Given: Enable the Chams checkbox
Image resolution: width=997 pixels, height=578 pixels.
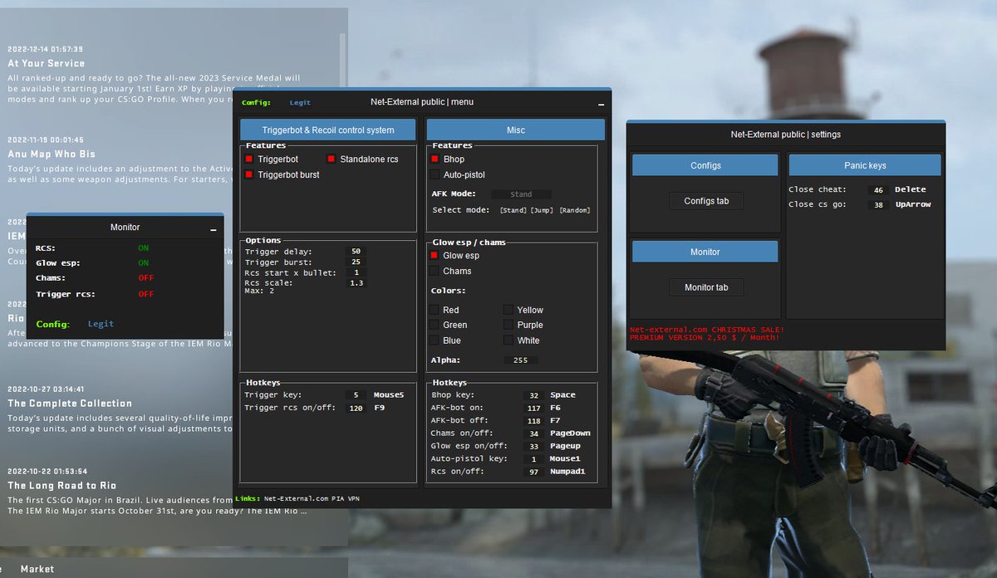Looking at the screenshot, I should tap(435, 271).
